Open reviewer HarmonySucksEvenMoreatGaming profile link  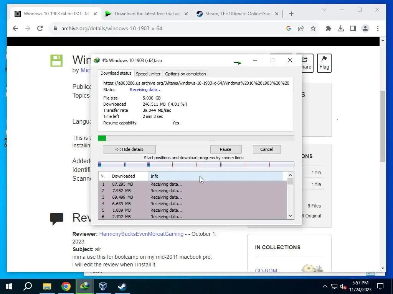141,234
